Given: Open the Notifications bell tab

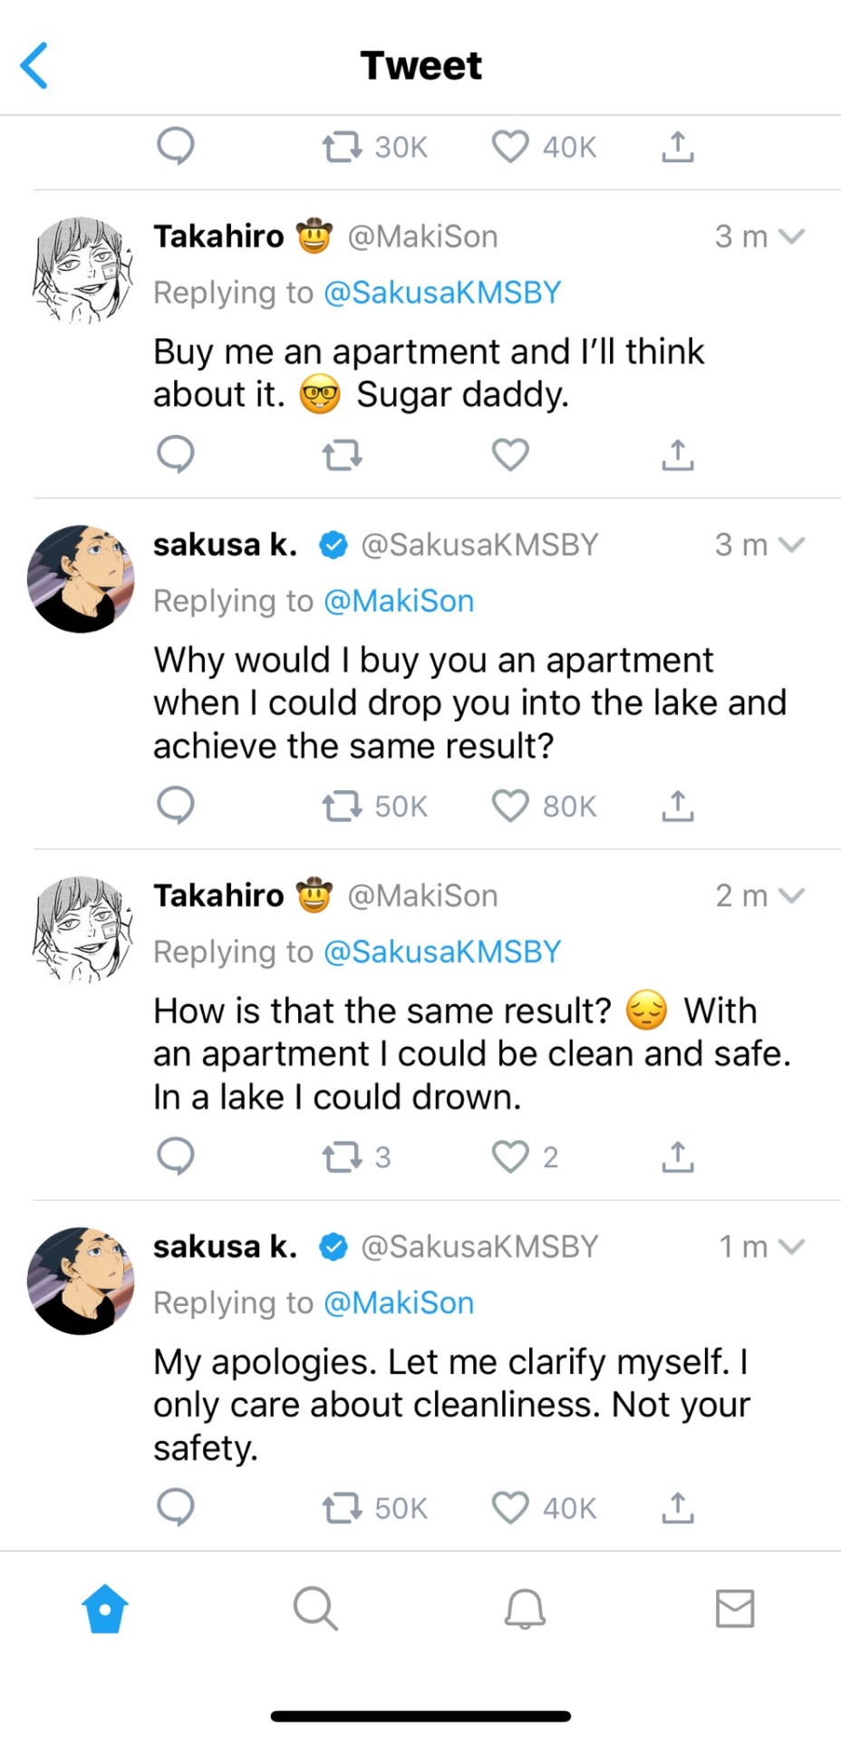Looking at the screenshot, I should (x=525, y=1609).
